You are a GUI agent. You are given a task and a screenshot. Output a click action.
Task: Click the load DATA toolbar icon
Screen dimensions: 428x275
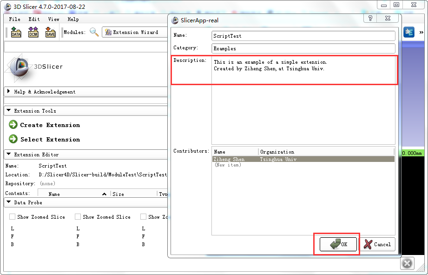coord(16,32)
